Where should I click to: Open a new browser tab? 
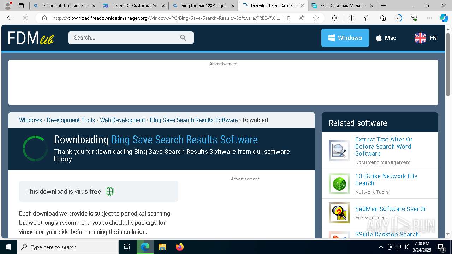point(383,6)
